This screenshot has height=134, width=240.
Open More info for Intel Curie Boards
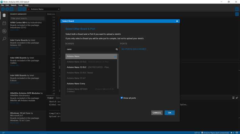tap(14, 48)
